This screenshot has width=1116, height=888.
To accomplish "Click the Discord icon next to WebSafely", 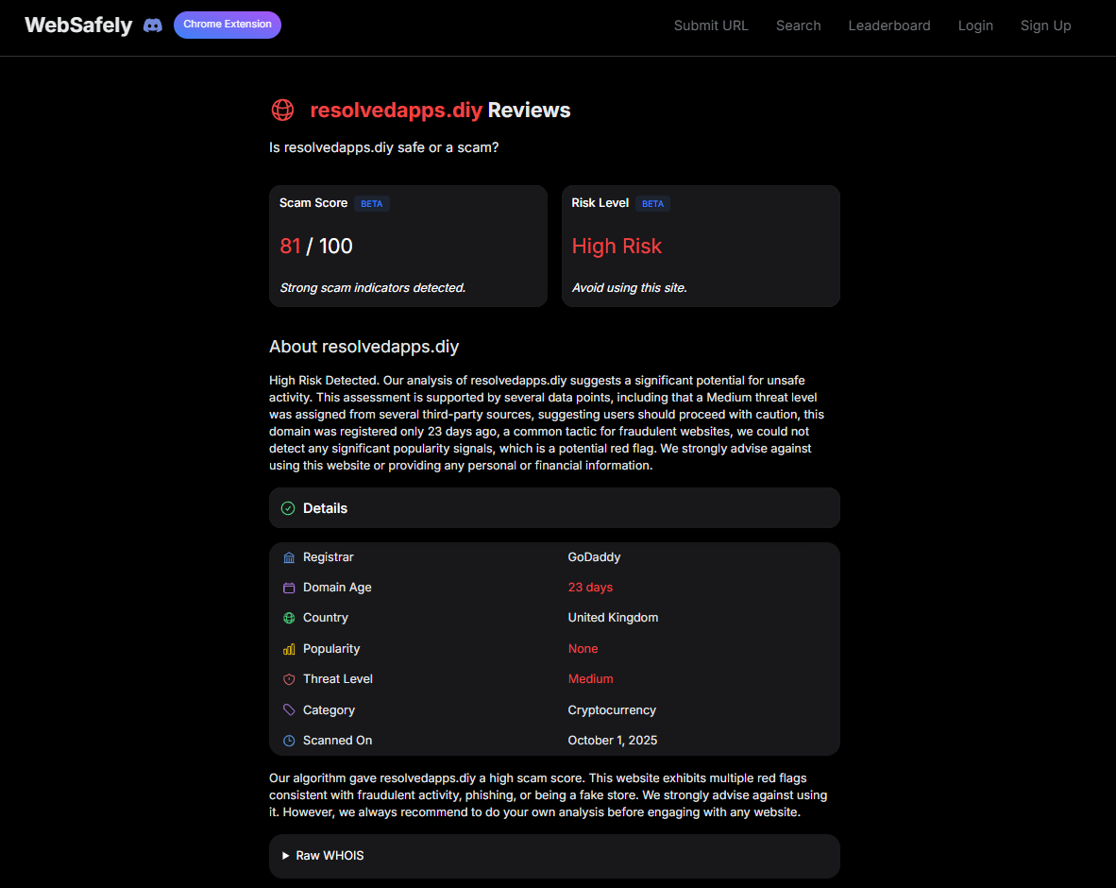I will point(152,25).
